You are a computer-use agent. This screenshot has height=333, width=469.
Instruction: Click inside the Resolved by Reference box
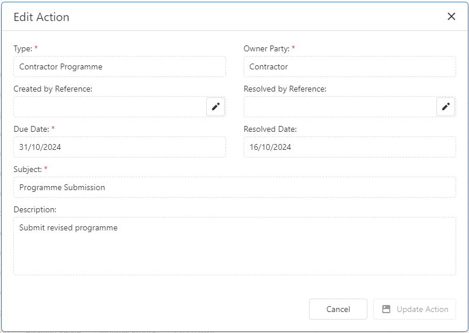pos(340,107)
